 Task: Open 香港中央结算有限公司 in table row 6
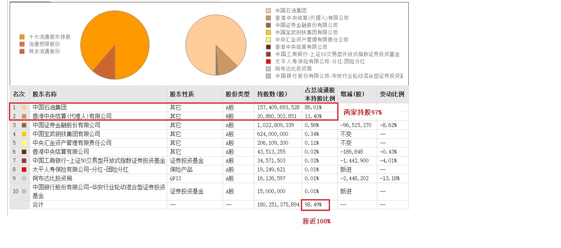point(61,152)
